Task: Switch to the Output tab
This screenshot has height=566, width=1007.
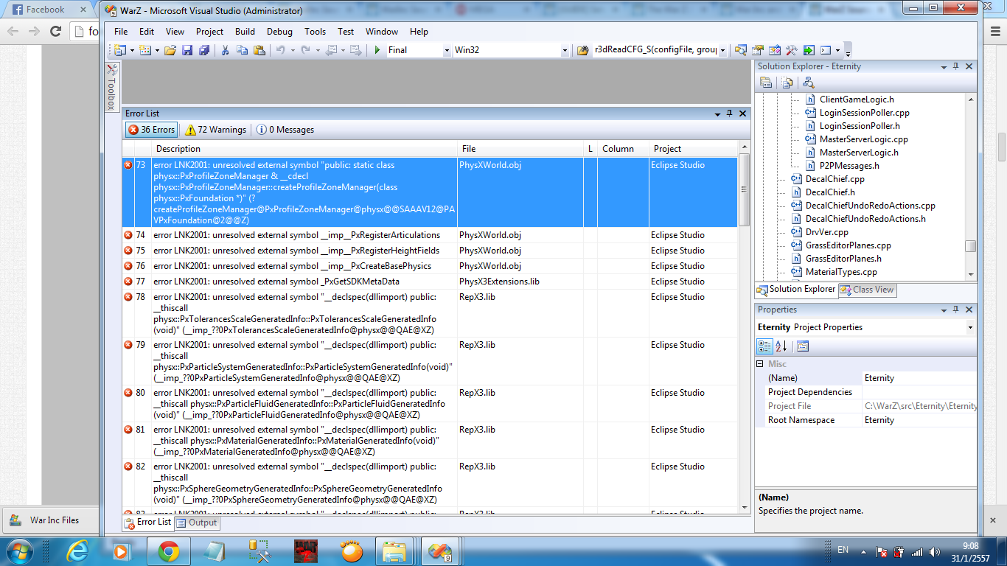Action: click(x=197, y=523)
